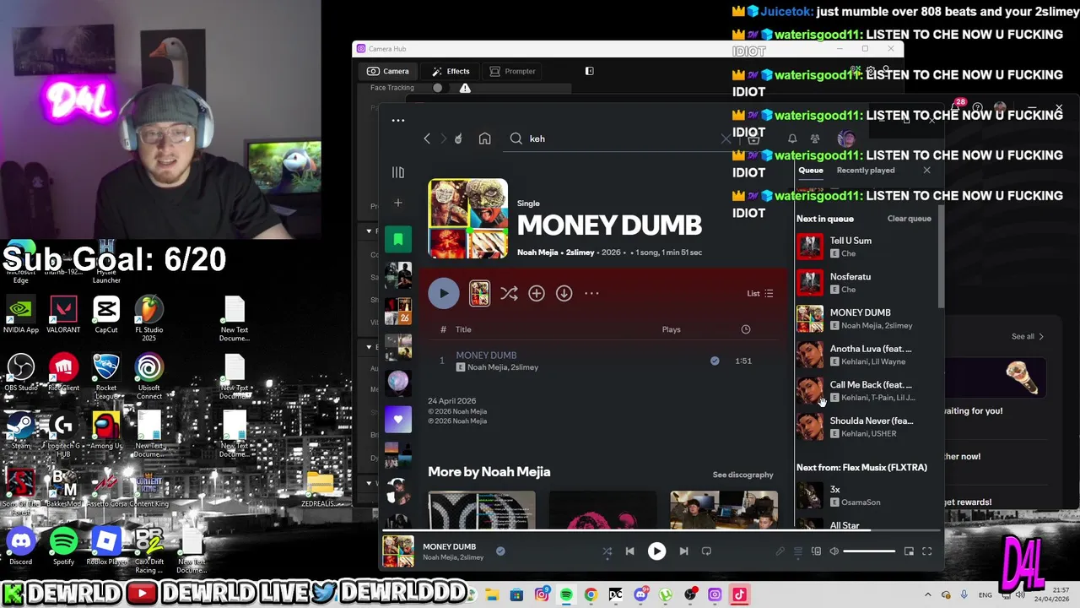Select the Camera tab in Camera Hub
This screenshot has width=1080, height=608.
pyautogui.click(x=388, y=71)
